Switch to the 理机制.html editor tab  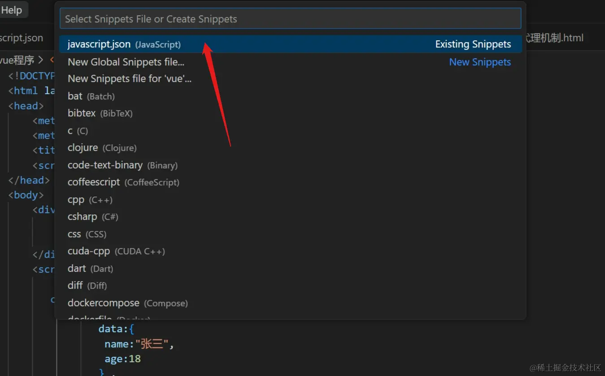click(x=555, y=38)
